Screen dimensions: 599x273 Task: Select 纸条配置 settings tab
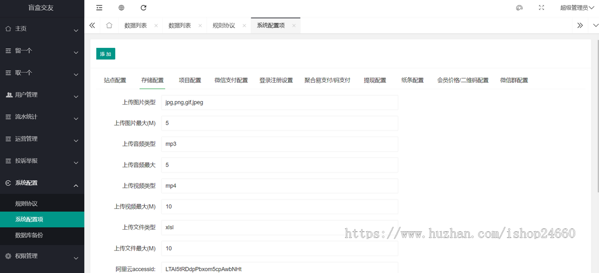pos(412,80)
